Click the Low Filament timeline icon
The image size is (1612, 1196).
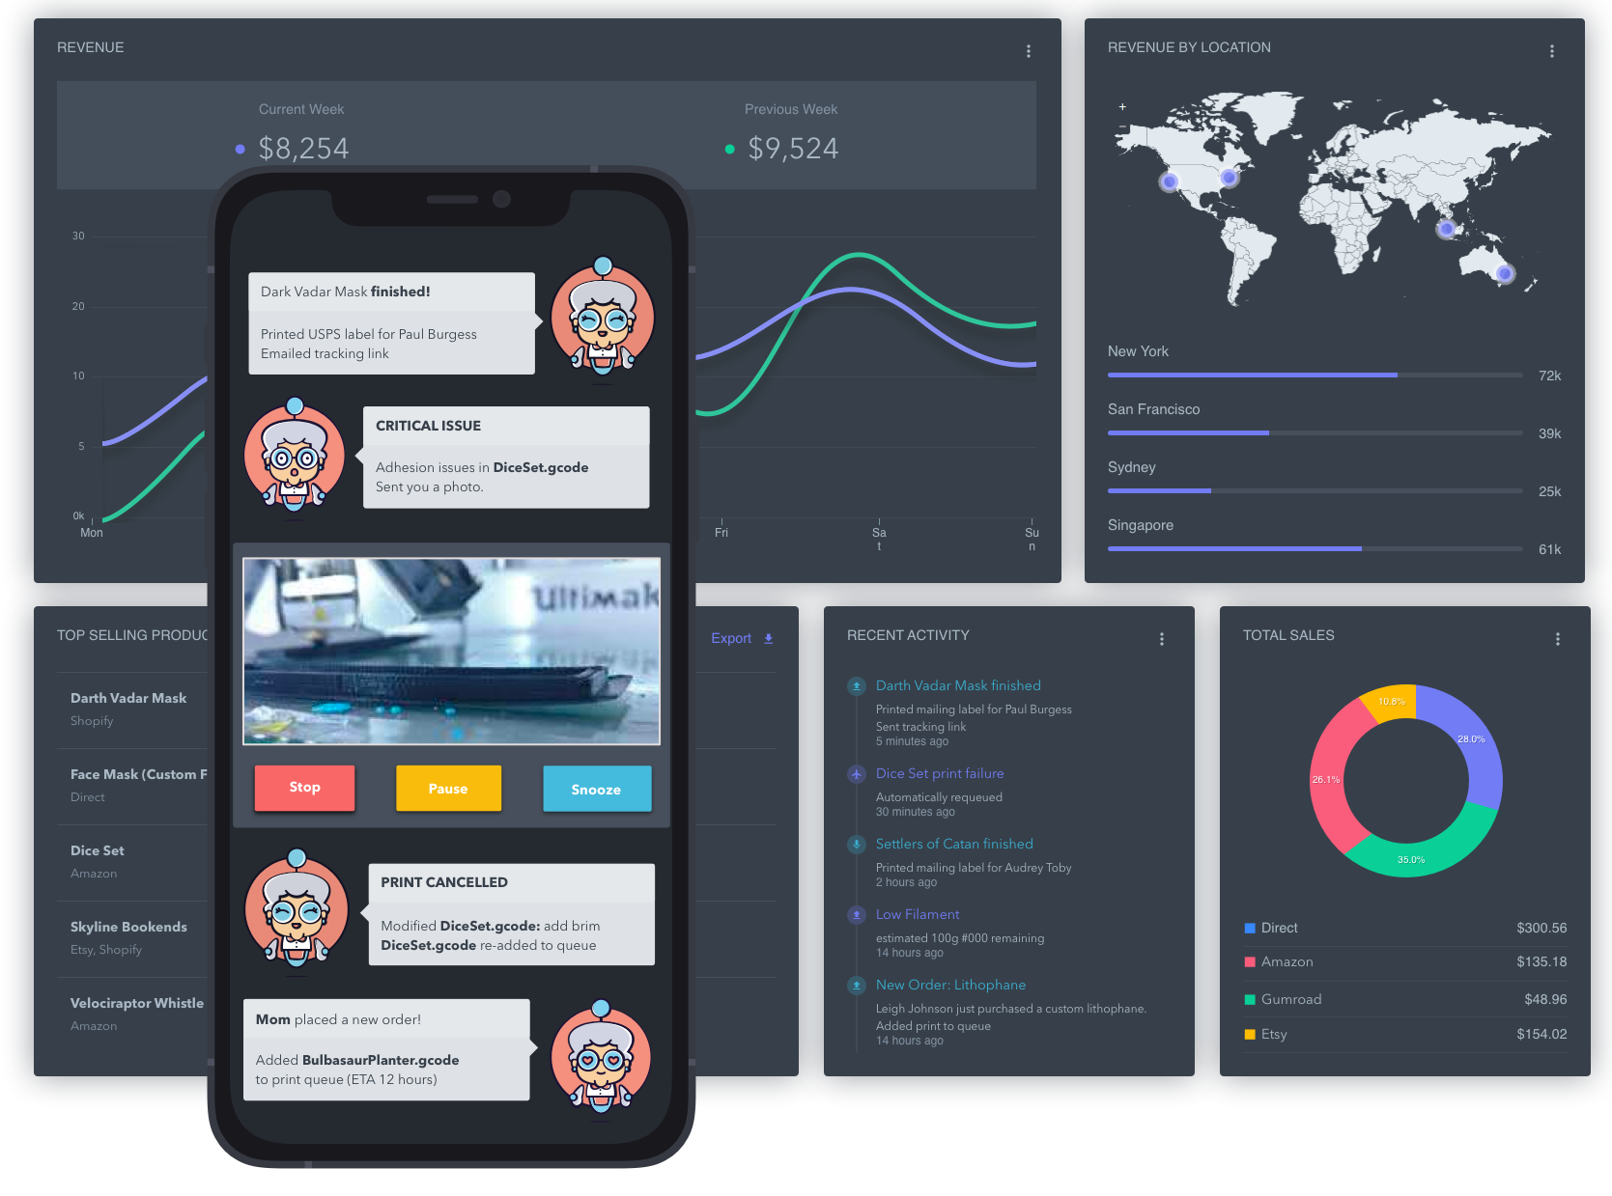856,914
